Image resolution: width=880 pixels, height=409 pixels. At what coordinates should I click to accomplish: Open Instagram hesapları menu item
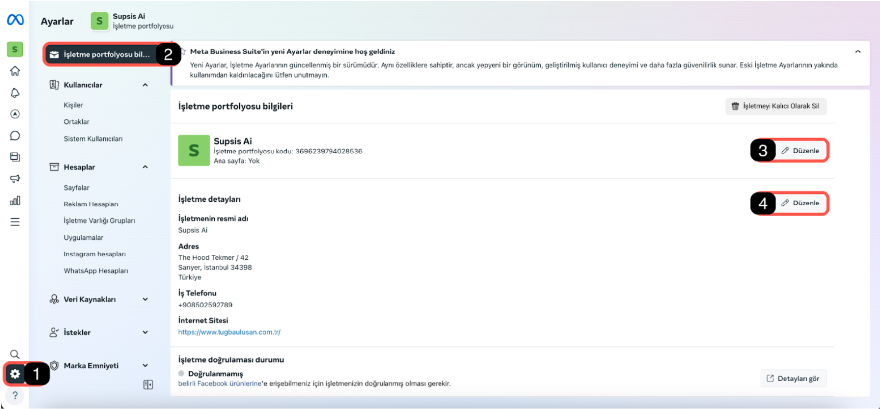(95, 254)
